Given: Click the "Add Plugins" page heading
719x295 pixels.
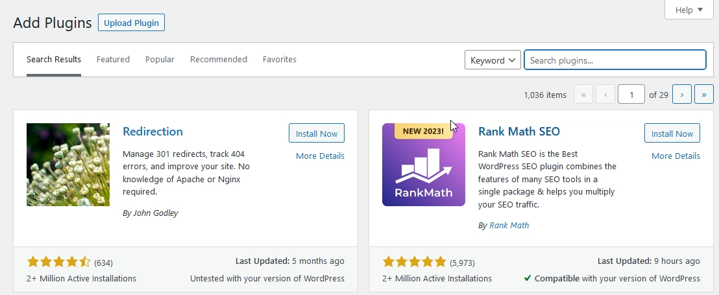Looking at the screenshot, I should click(x=53, y=23).
